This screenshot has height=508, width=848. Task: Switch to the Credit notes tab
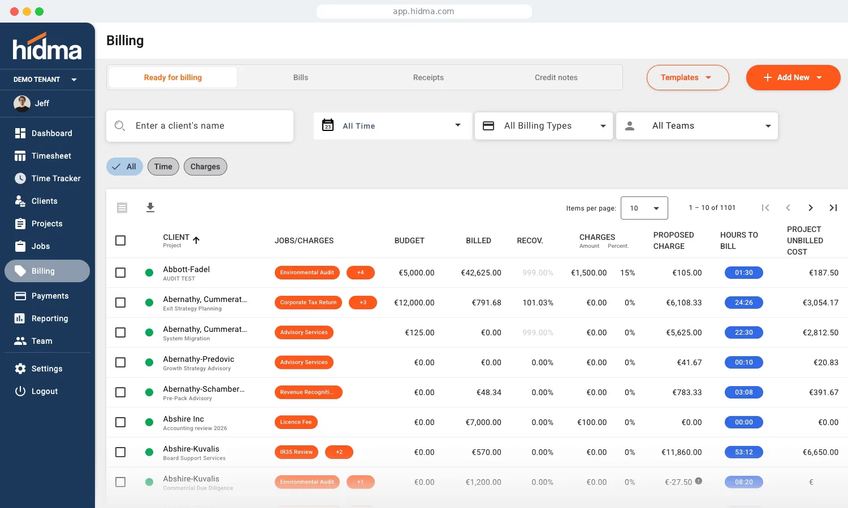coord(556,77)
